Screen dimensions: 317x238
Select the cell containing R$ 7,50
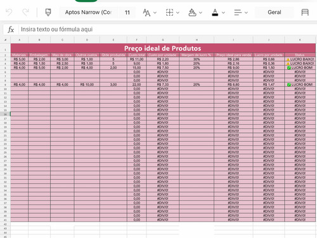[x=163, y=68]
